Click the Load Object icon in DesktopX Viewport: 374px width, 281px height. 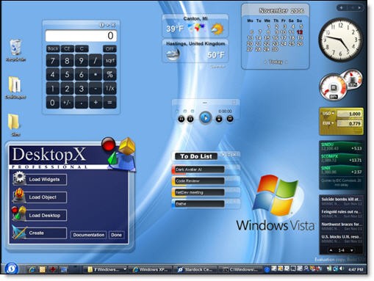point(19,196)
